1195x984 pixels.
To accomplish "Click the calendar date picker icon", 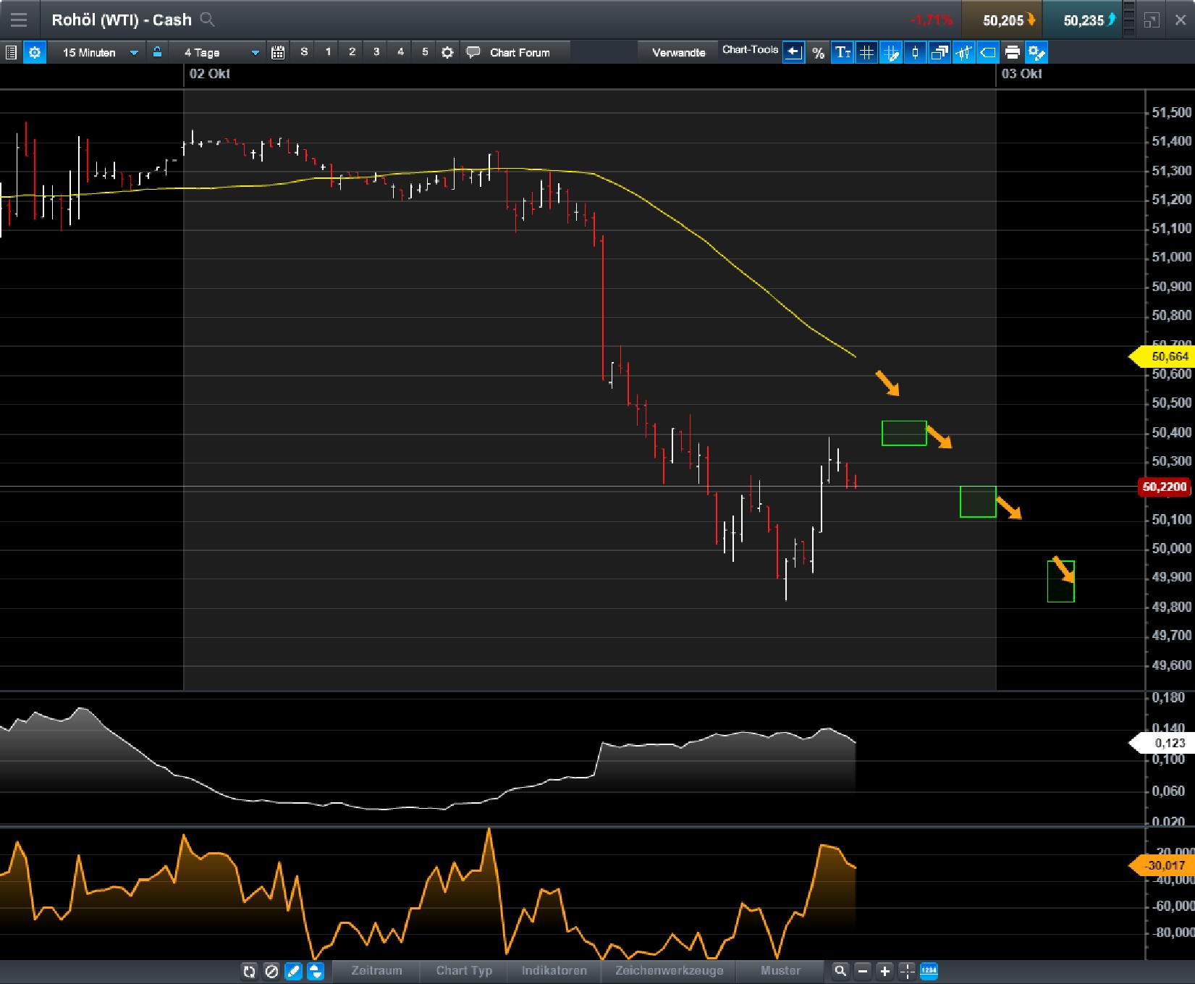I will click(276, 52).
